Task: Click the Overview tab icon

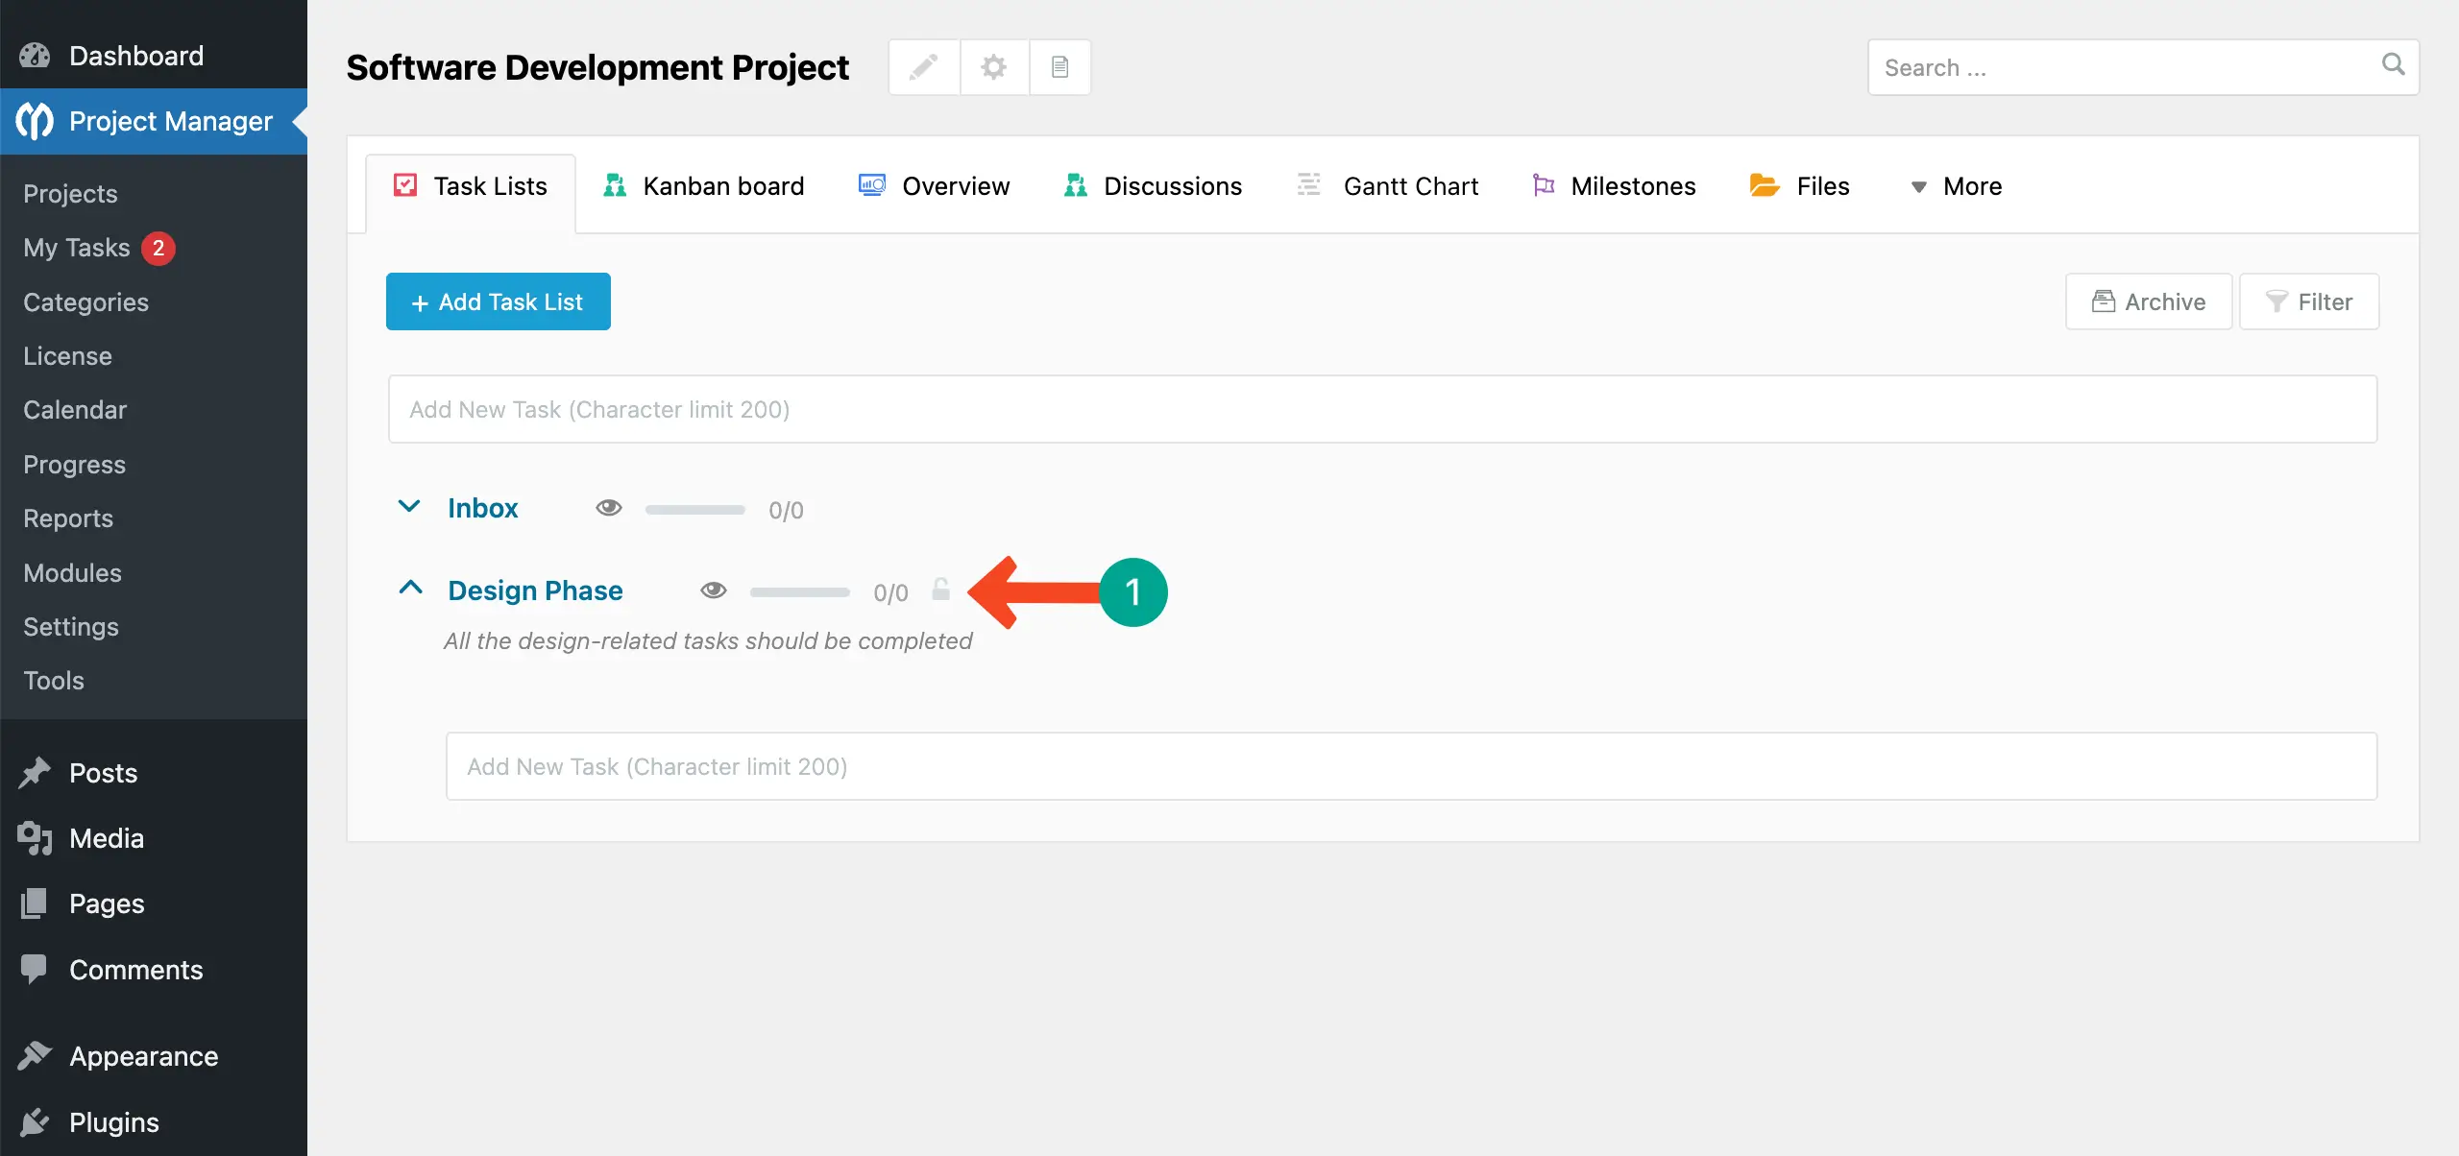Action: 871,184
